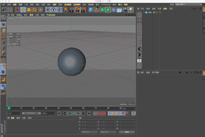
Task: Open the 创建 menu in the Material Manager
Action: tap(13, 118)
